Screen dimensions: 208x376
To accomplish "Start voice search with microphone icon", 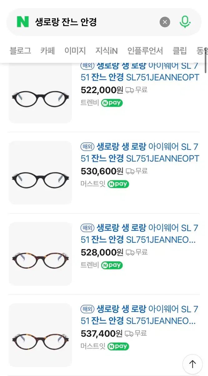I will pos(185,22).
